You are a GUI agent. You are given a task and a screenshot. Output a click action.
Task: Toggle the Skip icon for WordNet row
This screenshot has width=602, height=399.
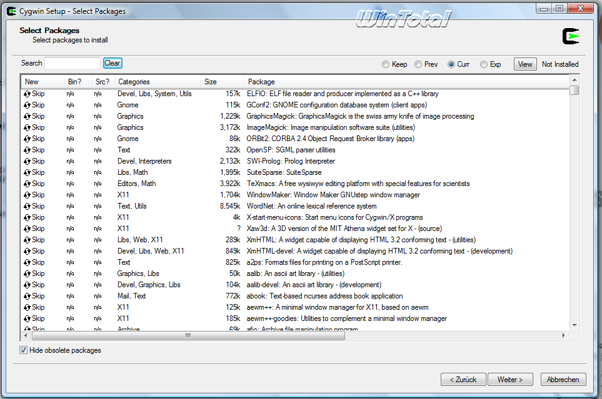28,207
